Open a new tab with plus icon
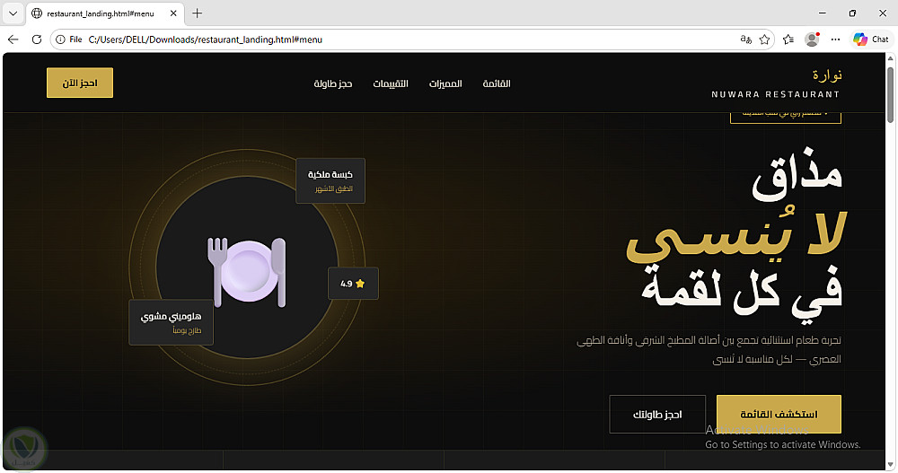 point(197,13)
